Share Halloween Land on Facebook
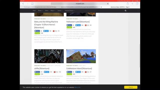Image resolution: width=160 pixels, height=90 pixels. pos(69,25)
